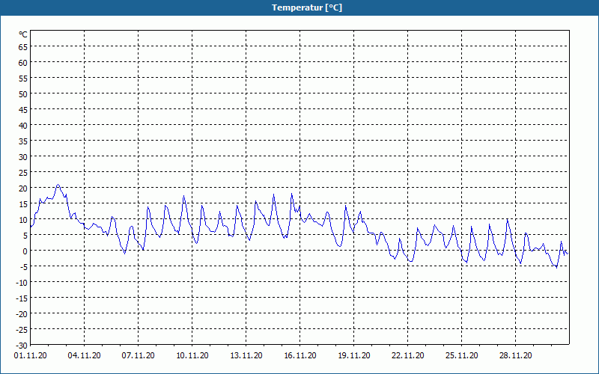Click the '10' y-axis value
Screen dimensions: 599x374
[x=23, y=220]
